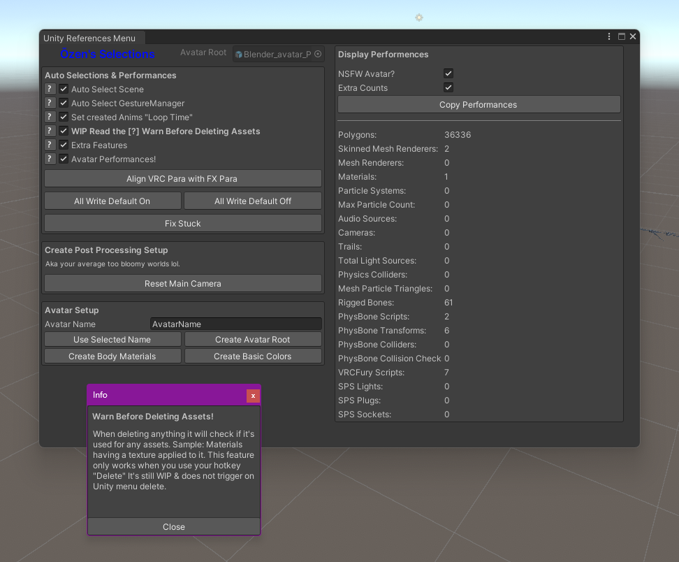Toggle the Auto Select Scene checkbox
The image size is (679, 562).
pos(64,89)
